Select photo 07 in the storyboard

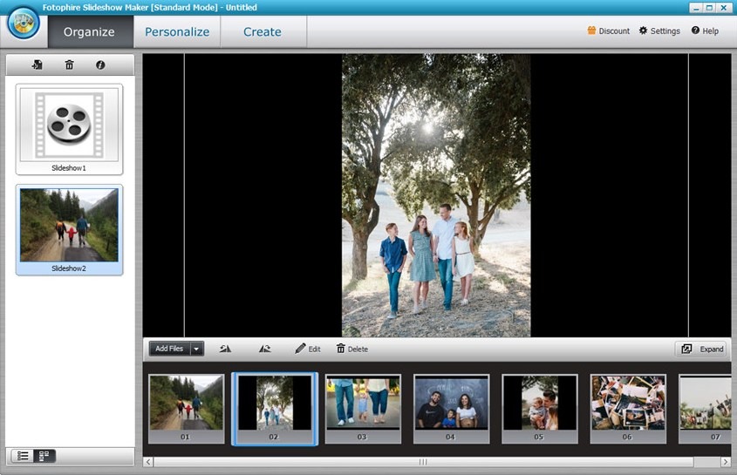pyautogui.click(x=705, y=409)
